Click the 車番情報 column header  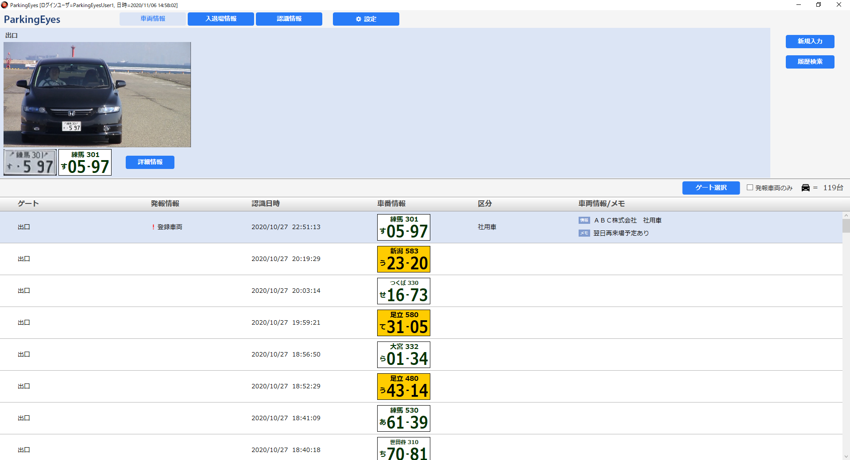click(x=391, y=203)
